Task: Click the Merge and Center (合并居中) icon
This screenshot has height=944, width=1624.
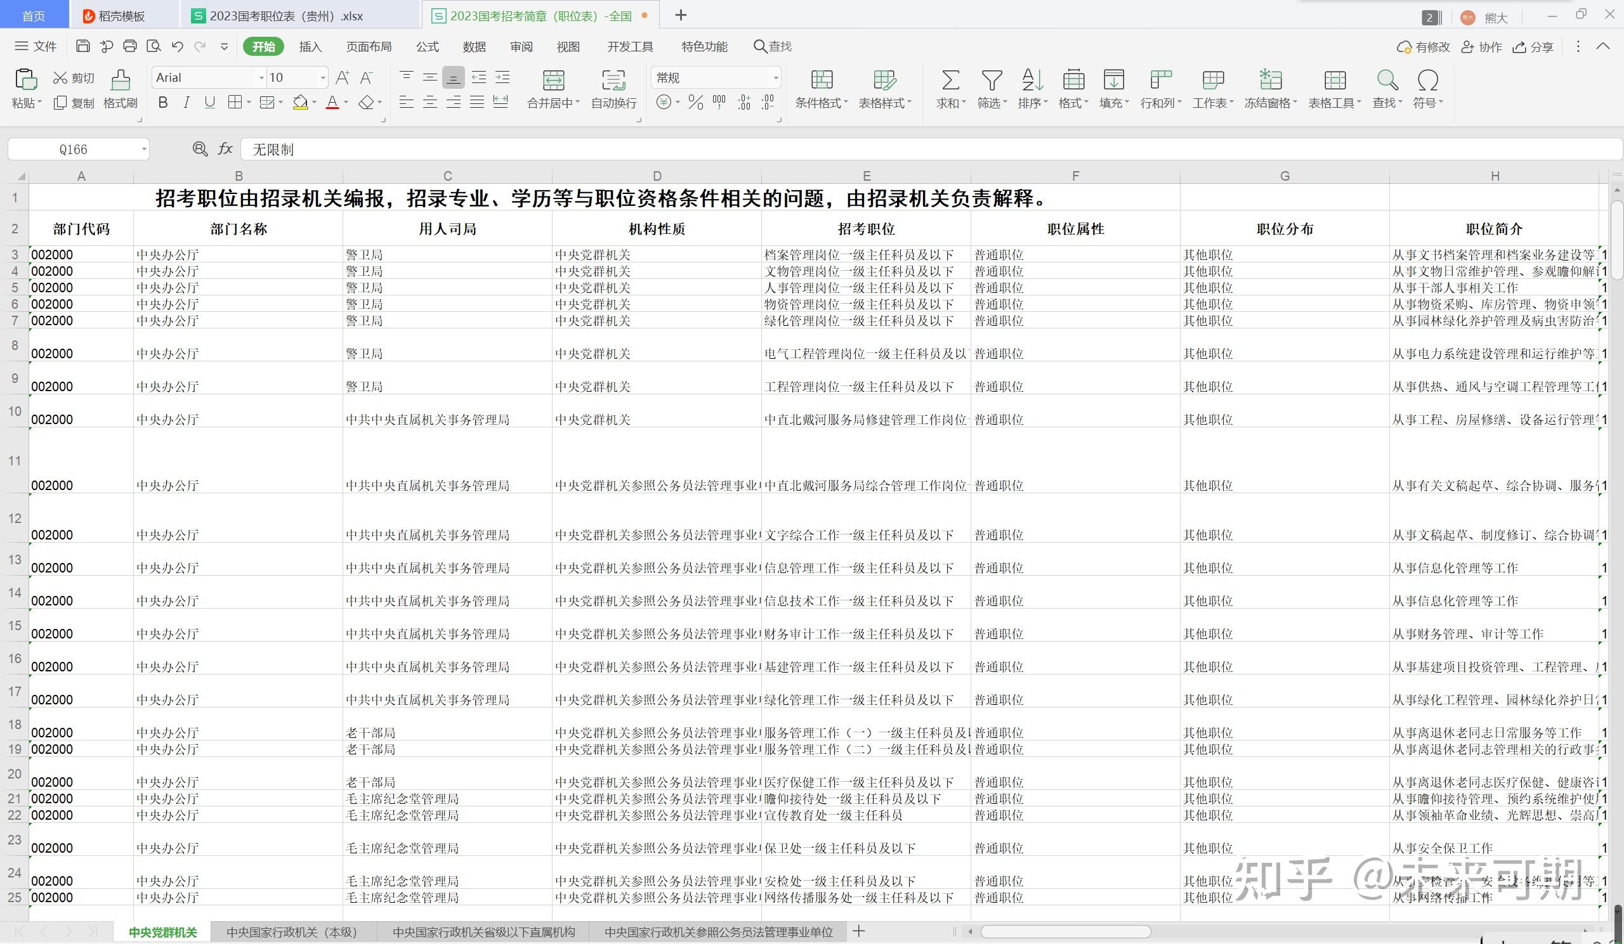Action: click(553, 80)
